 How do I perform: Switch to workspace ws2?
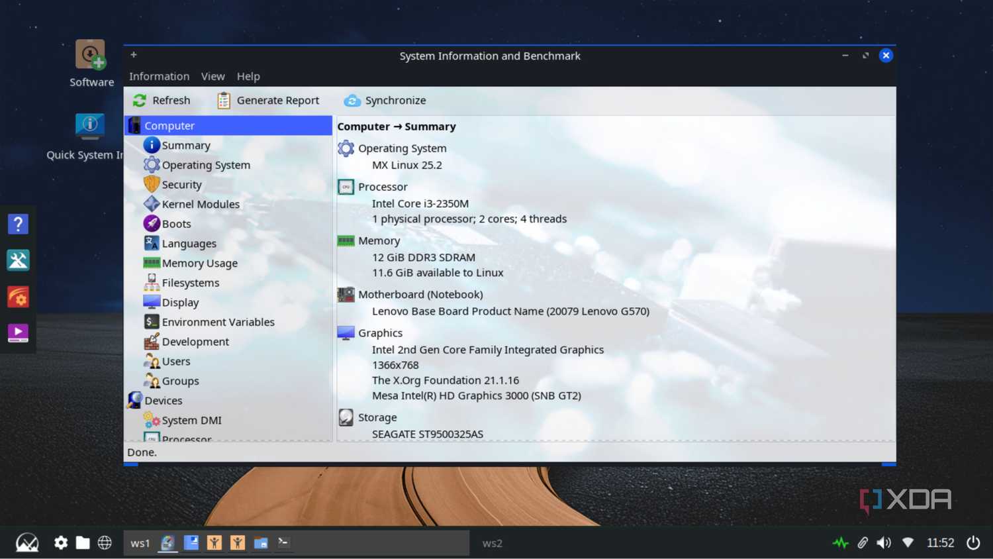click(492, 543)
